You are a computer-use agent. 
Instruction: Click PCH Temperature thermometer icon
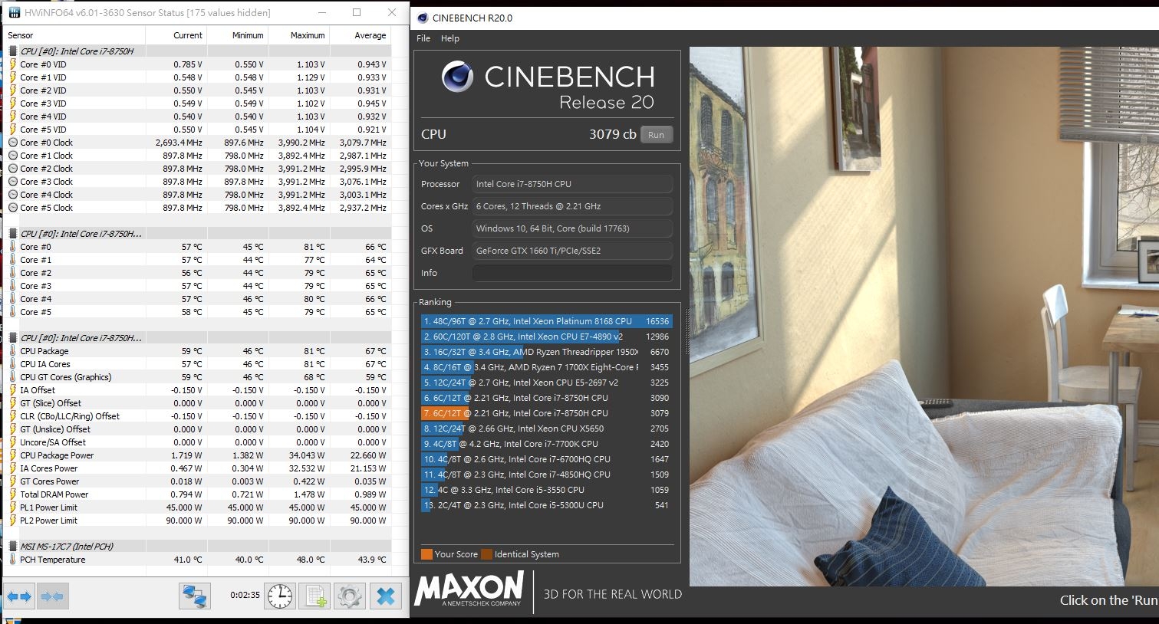(x=13, y=560)
